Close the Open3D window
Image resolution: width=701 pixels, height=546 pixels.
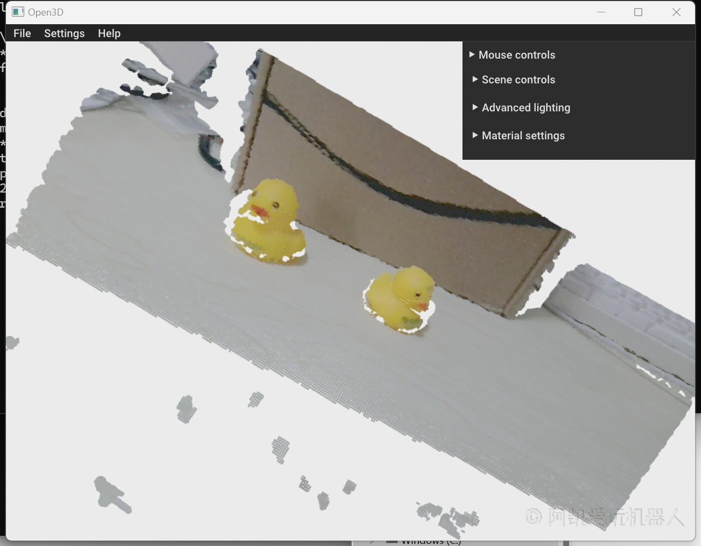pos(676,12)
